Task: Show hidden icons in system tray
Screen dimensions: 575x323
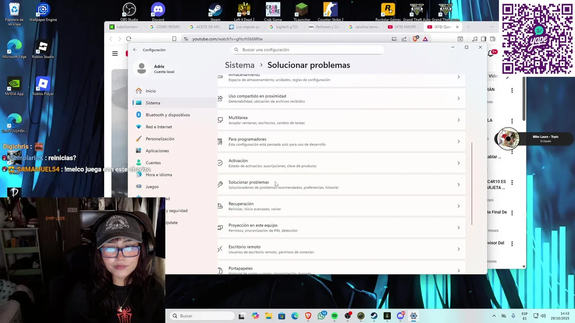Action: (x=494, y=316)
